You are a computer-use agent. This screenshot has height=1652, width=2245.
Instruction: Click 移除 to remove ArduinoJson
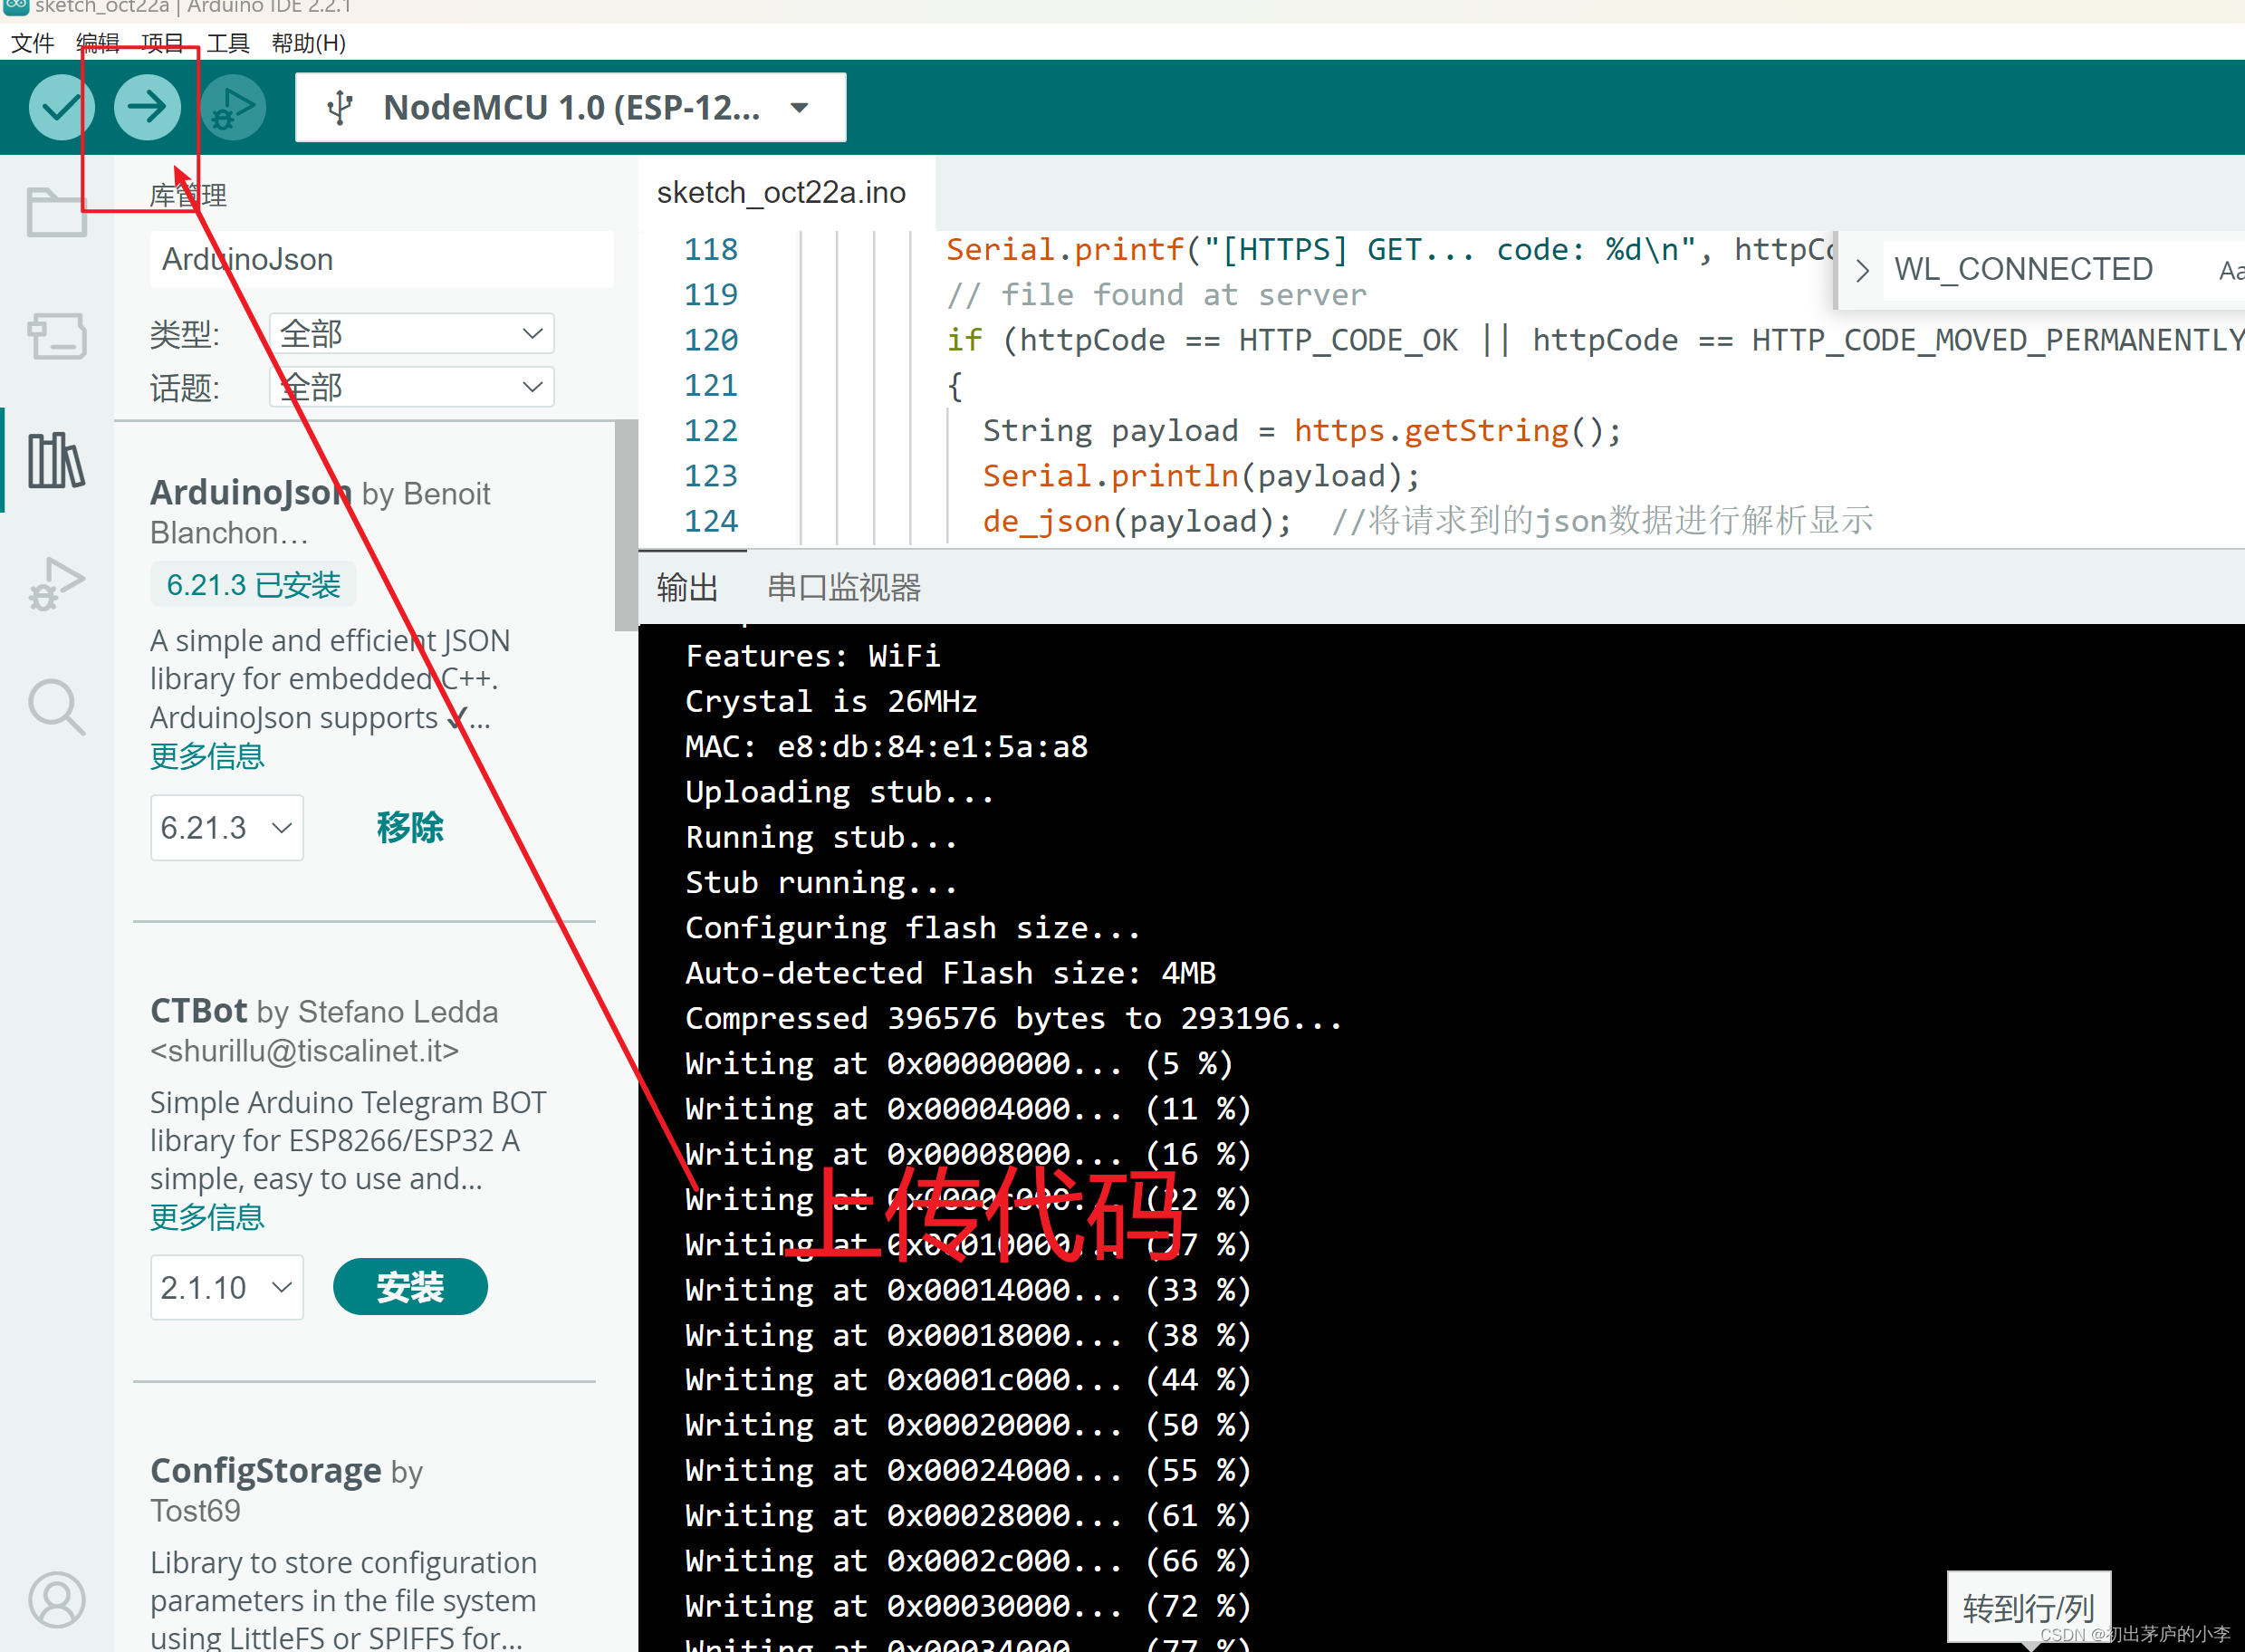click(410, 828)
